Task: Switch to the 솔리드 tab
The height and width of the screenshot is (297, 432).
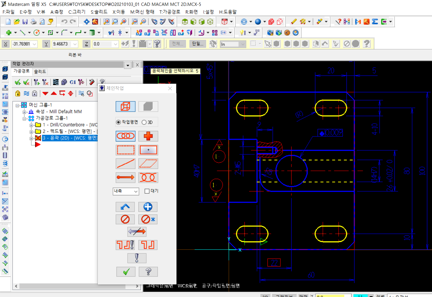Action: (40, 71)
